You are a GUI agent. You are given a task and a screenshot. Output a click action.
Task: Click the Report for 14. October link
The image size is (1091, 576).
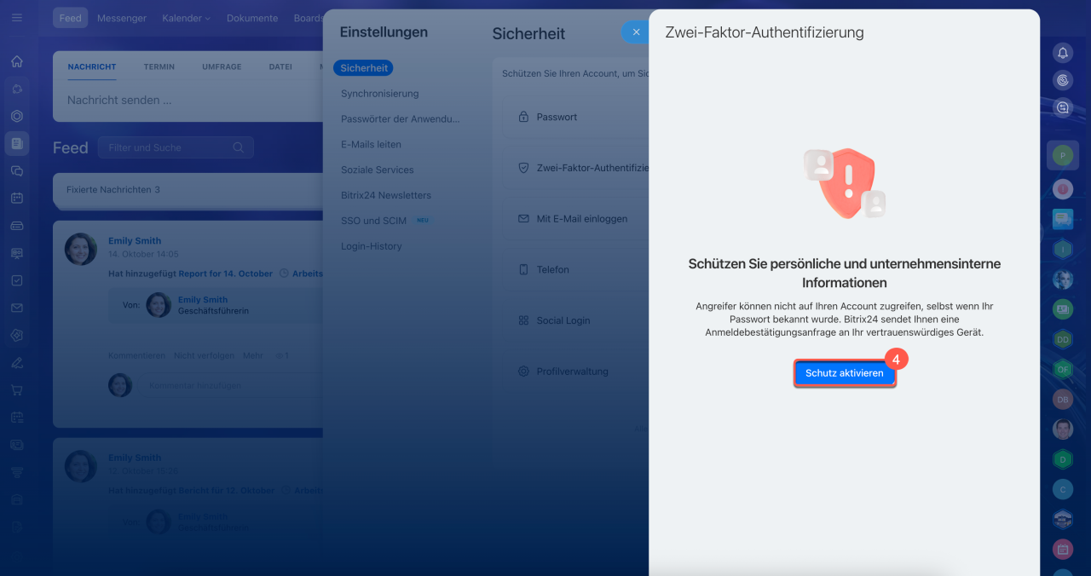click(226, 274)
